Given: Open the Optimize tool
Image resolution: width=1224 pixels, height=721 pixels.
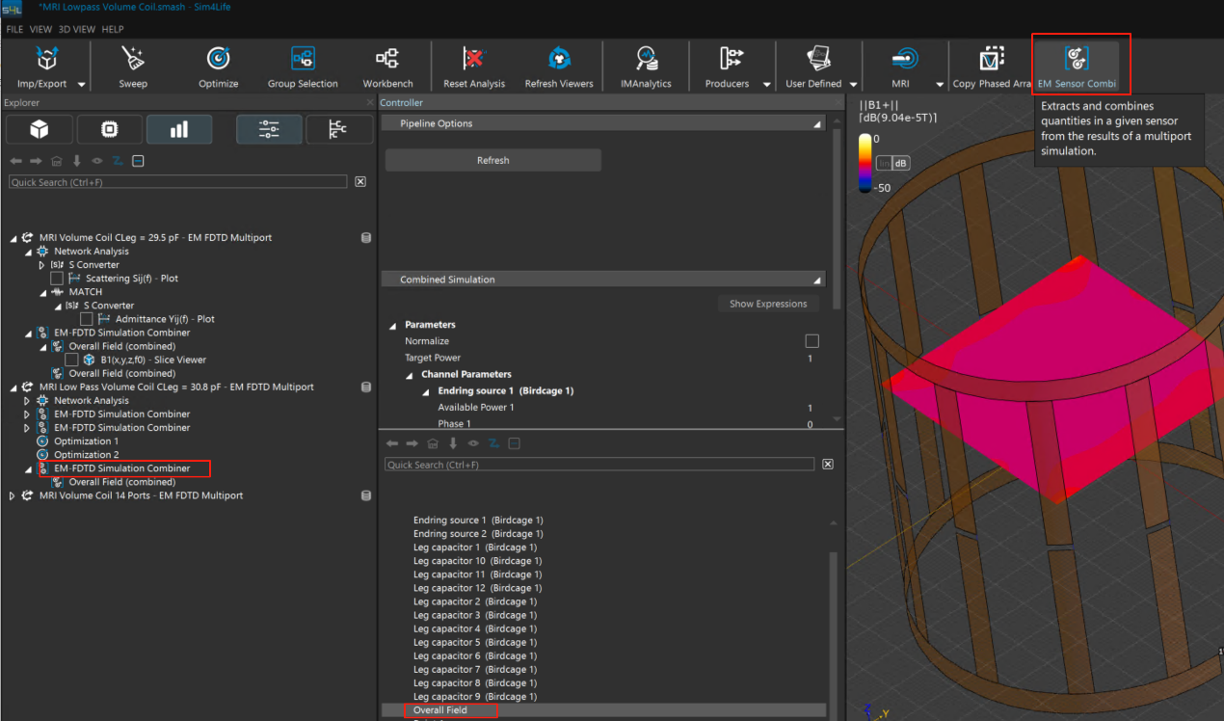Looking at the screenshot, I should pyautogui.click(x=219, y=60).
